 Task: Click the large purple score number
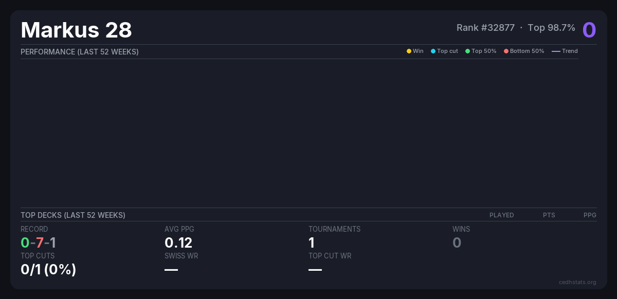(589, 30)
